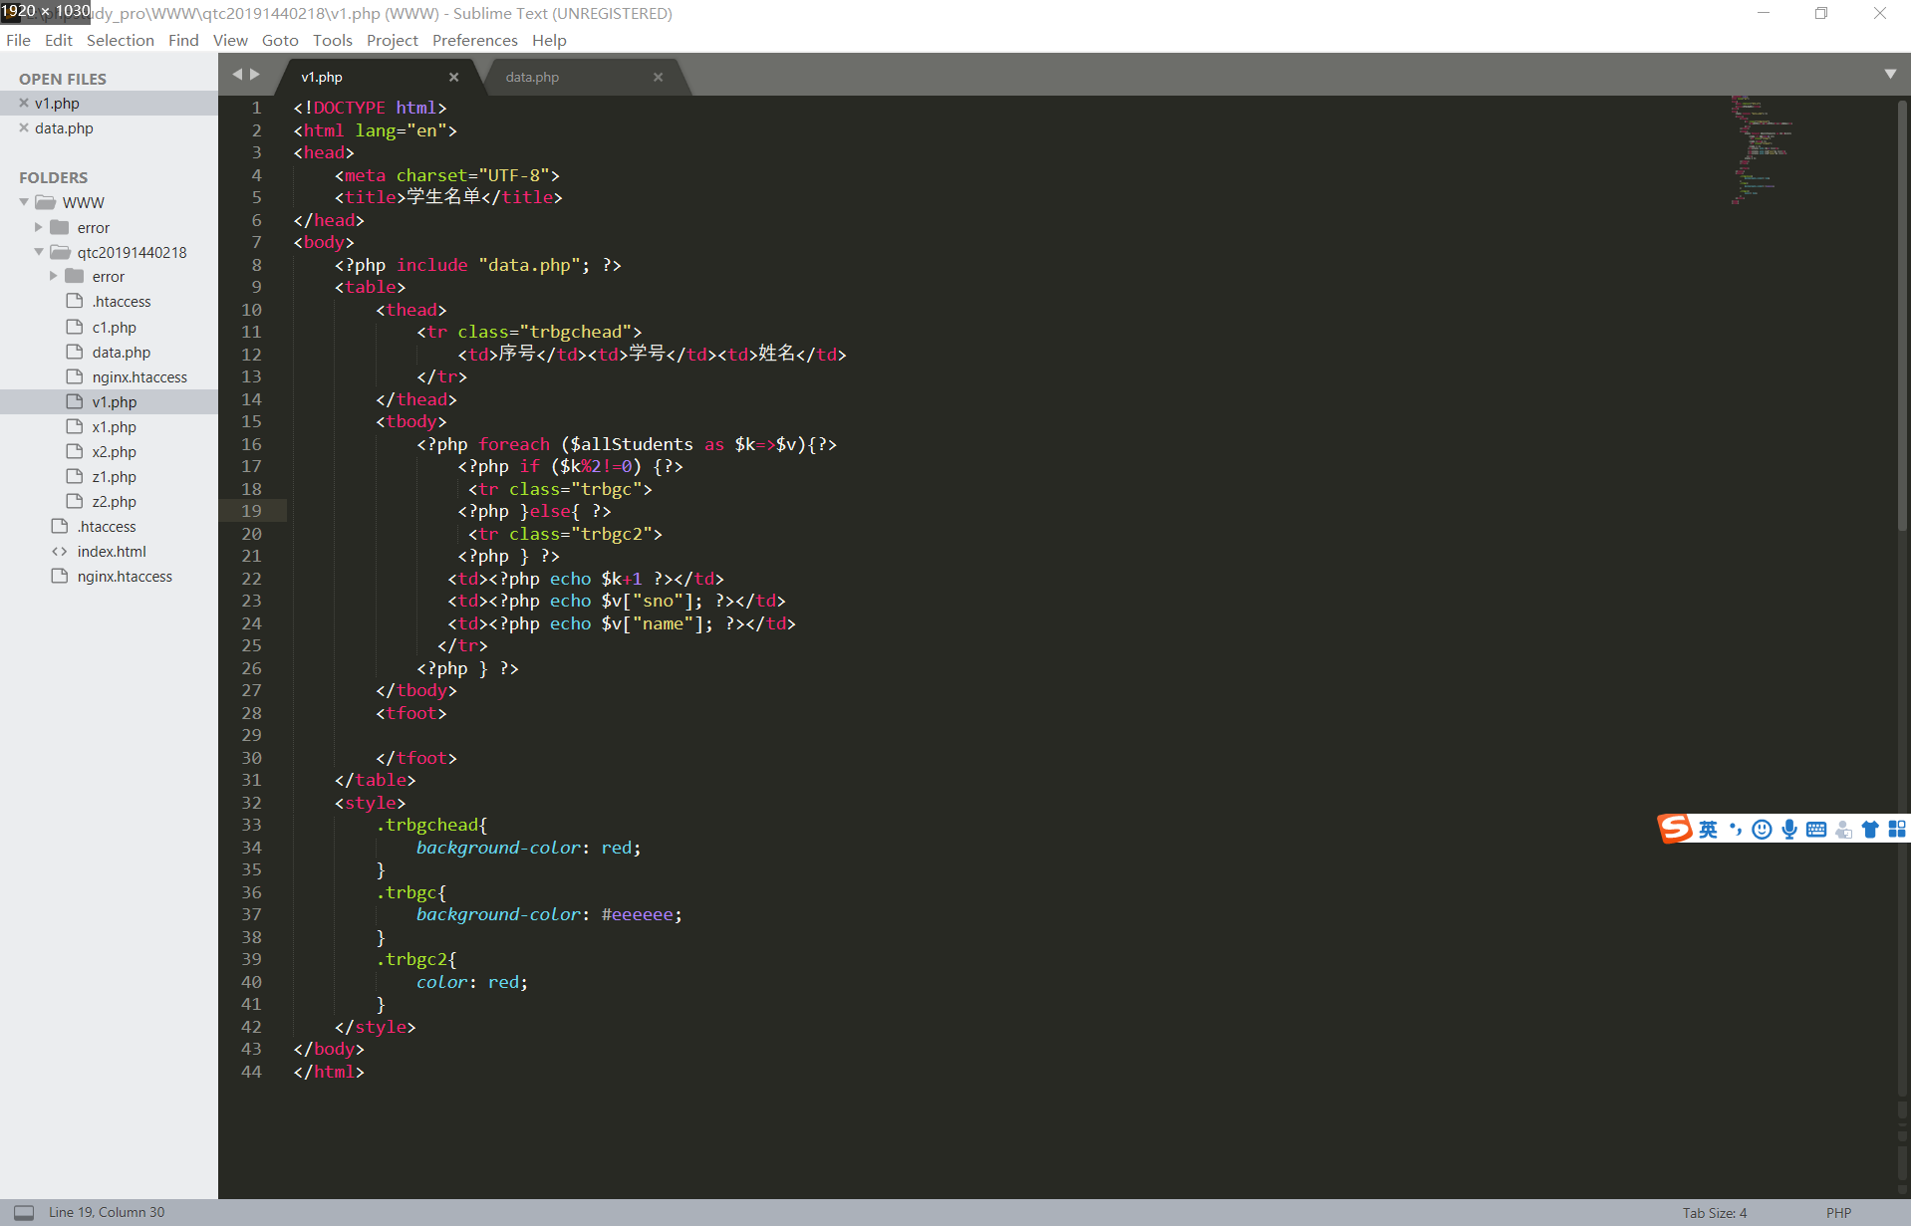Open x2.php in the sidebar
Image resolution: width=1911 pixels, height=1226 pixels.
pyautogui.click(x=115, y=451)
